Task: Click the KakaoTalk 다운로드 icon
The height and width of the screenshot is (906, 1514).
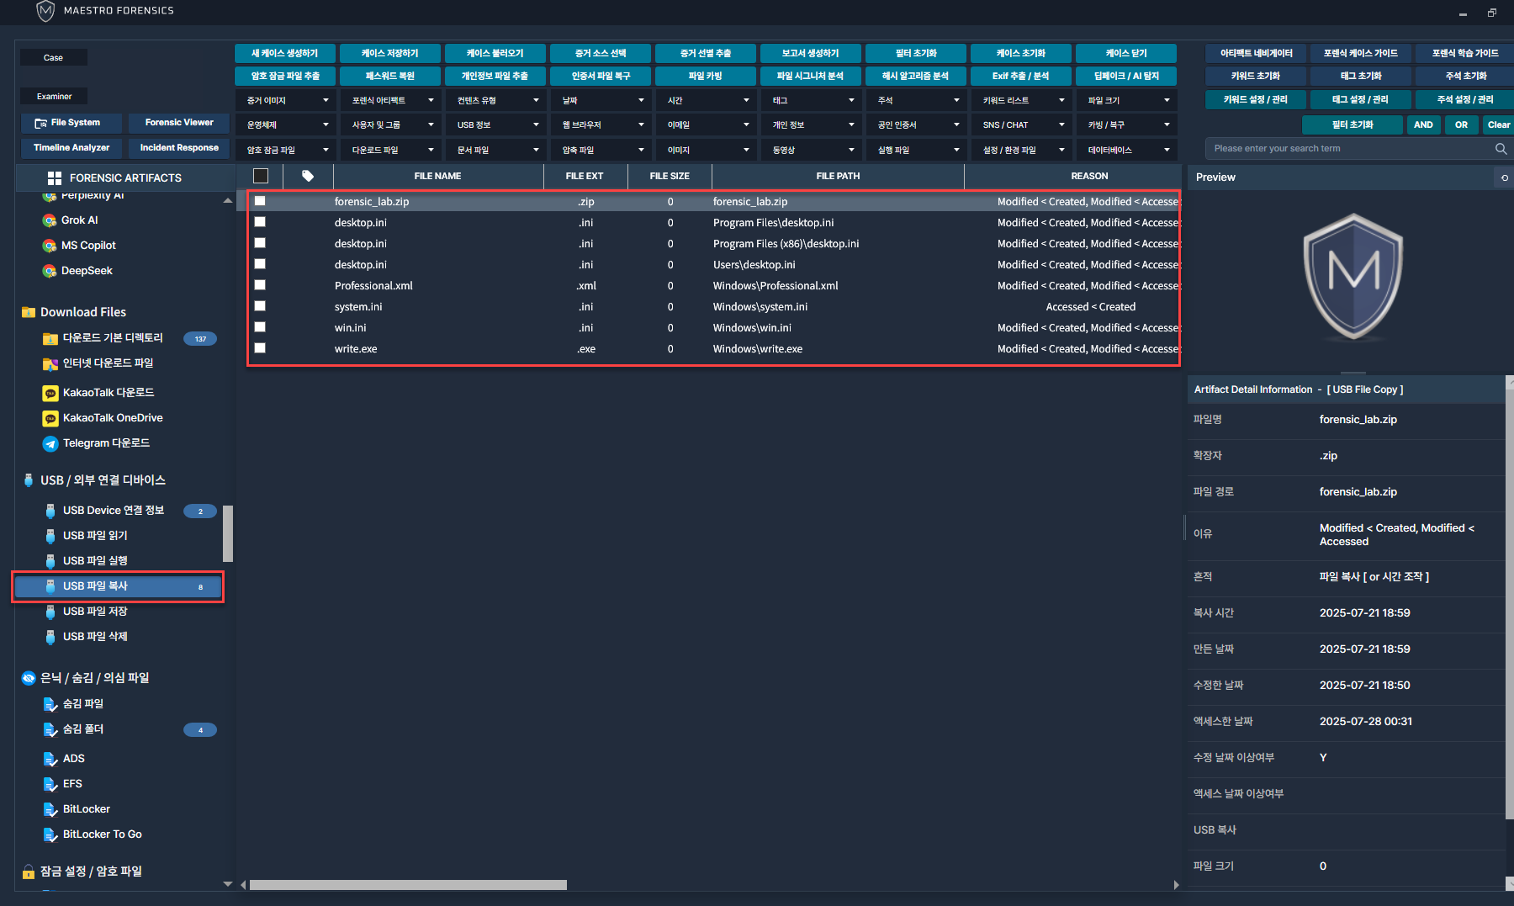Action: pos(50,393)
